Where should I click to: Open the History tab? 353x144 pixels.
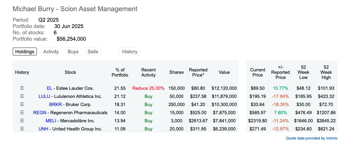[130, 52]
